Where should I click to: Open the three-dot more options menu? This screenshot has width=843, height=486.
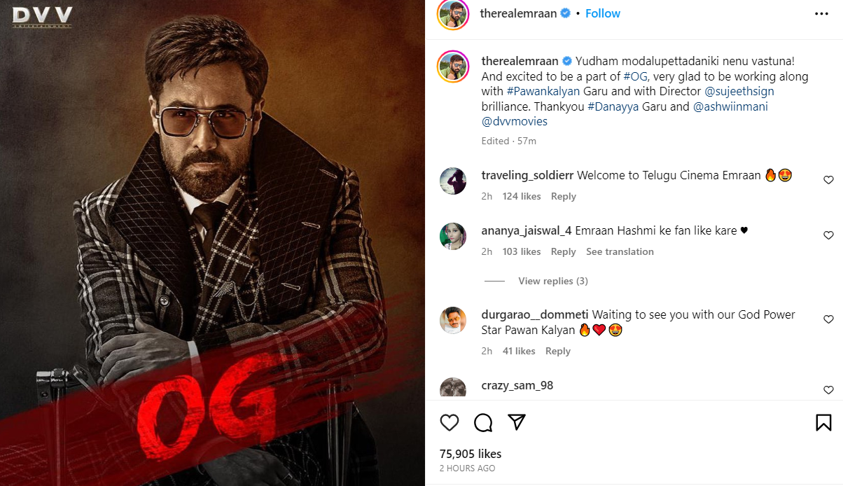(x=821, y=14)
